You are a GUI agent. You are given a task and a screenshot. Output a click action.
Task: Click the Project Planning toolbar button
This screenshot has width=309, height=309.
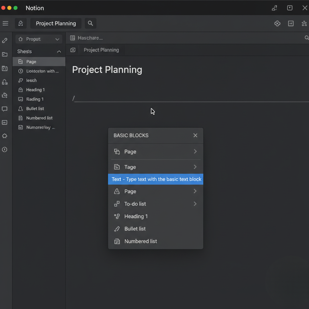pos(56,24)
